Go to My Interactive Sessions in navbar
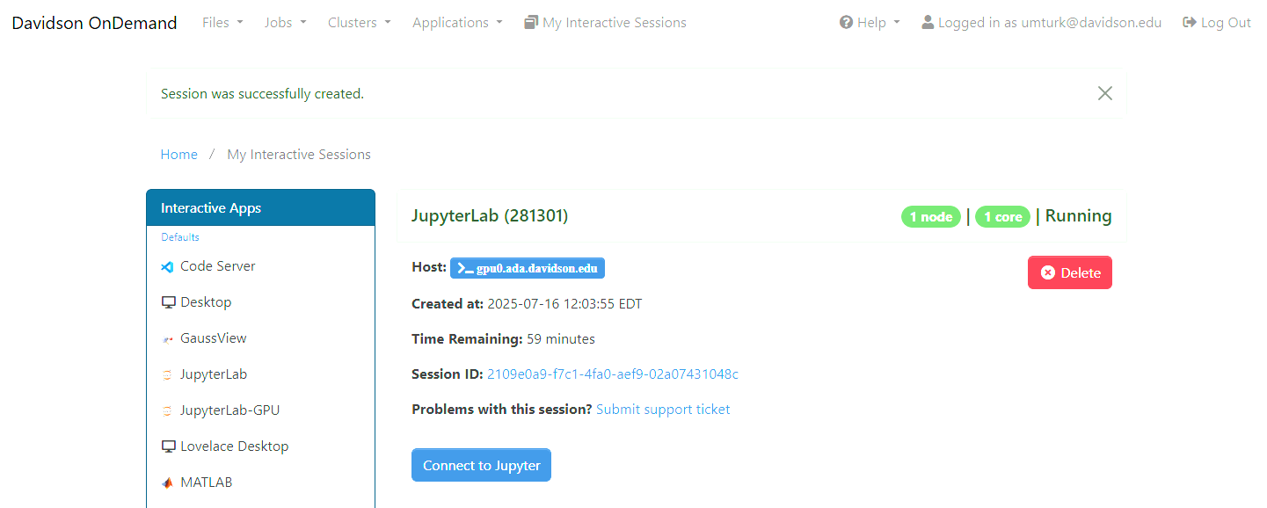Image resolution: width=1267 pixels, height=508 pixels. [x=605, y=23]
